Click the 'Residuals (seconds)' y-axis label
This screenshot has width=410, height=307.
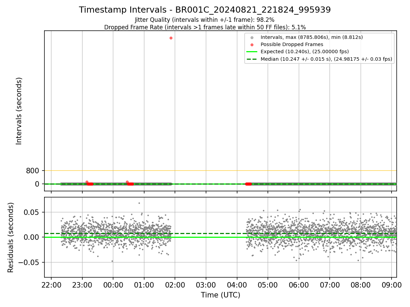pyautogui.click(x=11, y=237)
